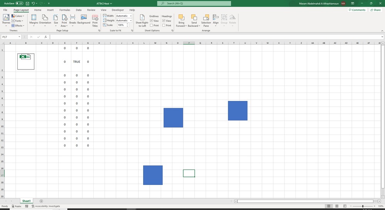Open Print Titles settings

pyautogui.click(x=95, y=20)
